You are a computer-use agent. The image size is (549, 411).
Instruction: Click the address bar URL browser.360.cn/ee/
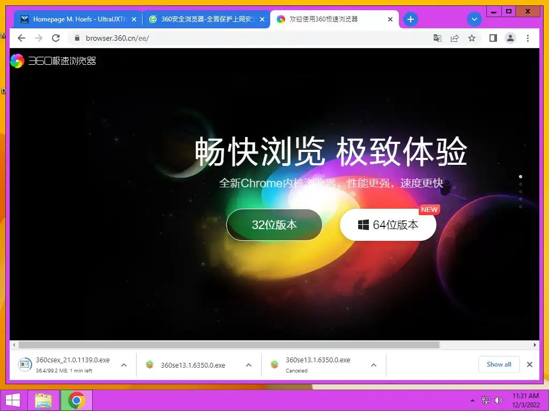117,38
